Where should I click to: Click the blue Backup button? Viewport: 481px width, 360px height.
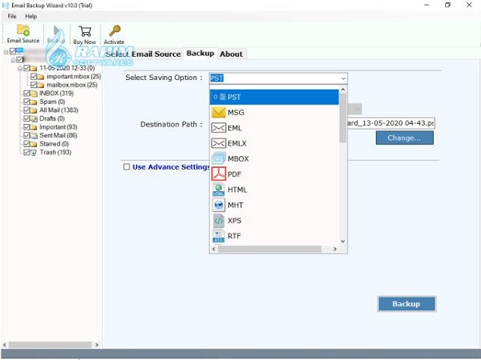(406, 304)
